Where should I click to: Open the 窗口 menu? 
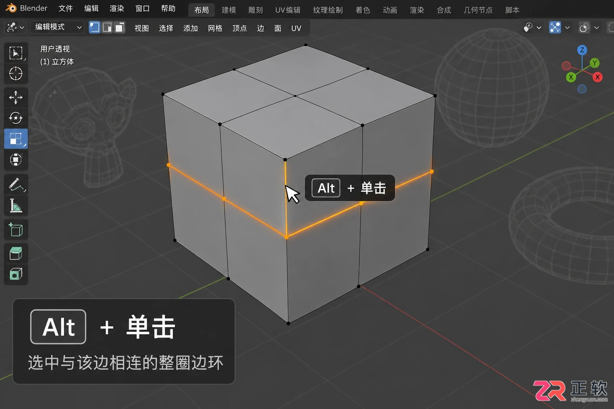pyautogui.click(x=142, y=9)
